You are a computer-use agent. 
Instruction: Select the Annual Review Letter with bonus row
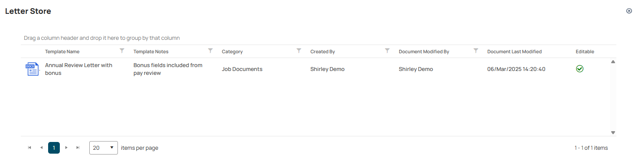(316, 69)
